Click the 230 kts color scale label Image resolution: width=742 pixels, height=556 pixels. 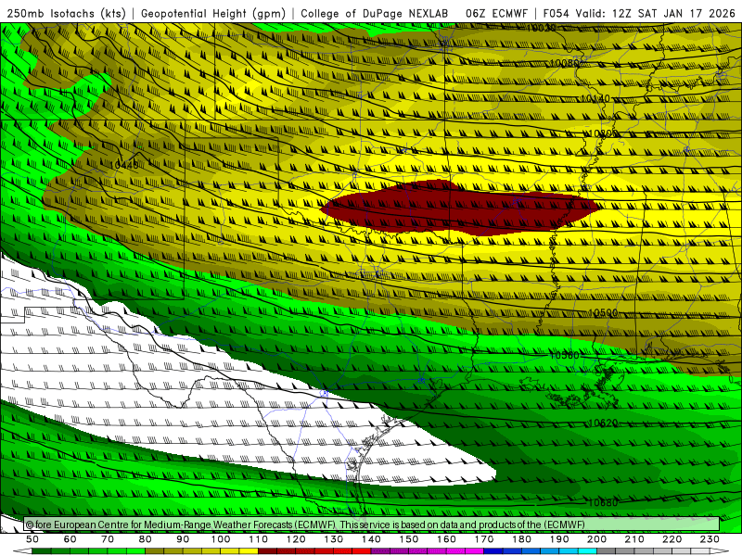tap(710, 539)
